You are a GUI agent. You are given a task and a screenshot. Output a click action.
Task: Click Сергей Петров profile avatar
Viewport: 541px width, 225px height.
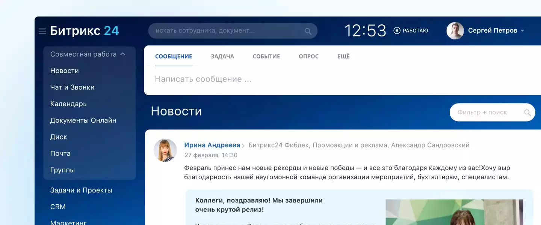[455, 31]
